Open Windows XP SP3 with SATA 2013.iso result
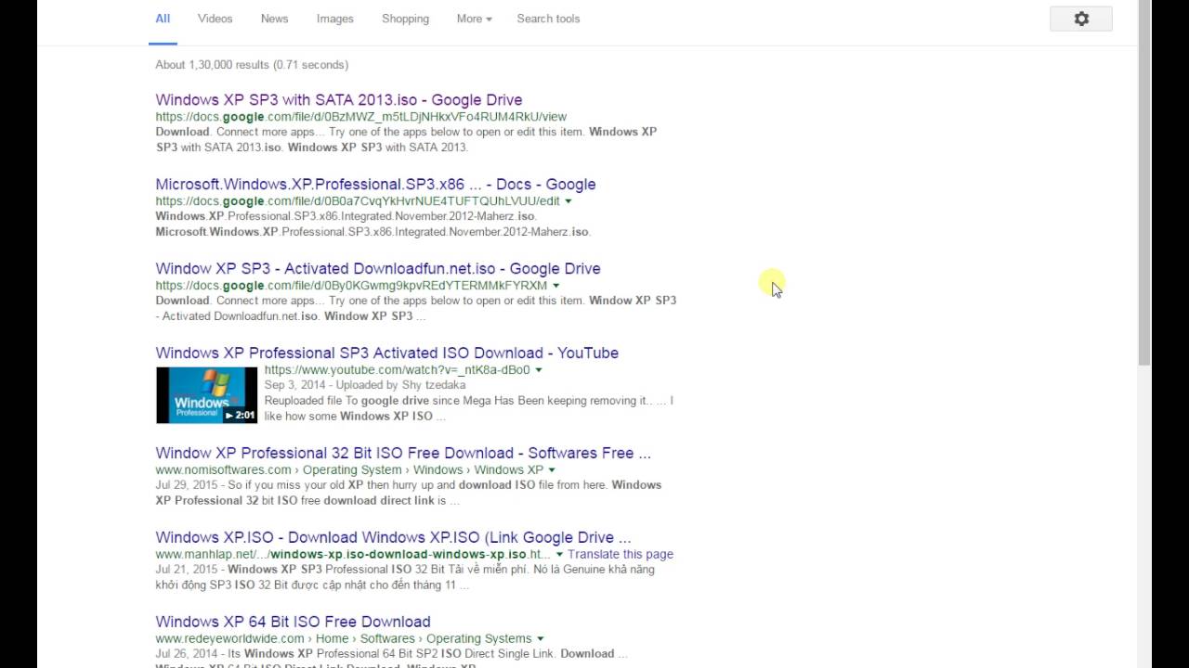 (x=339, y=100)
